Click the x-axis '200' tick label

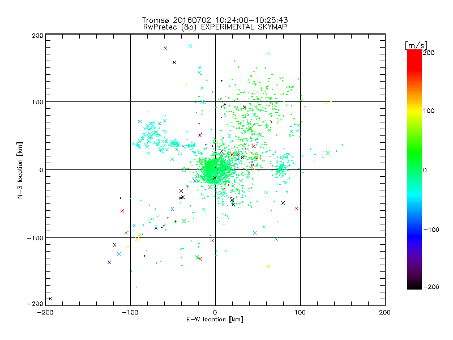385,312
